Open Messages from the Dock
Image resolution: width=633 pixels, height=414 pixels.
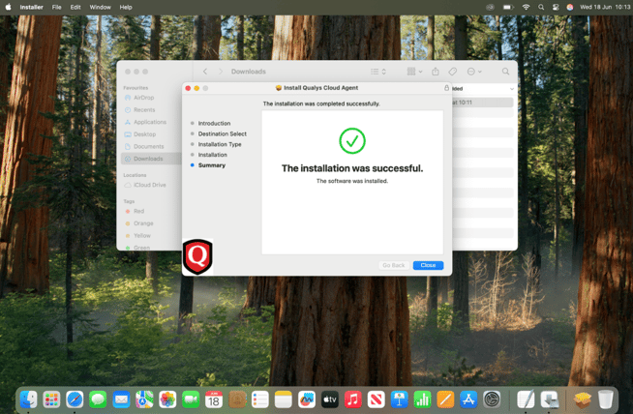coord(98,399)
